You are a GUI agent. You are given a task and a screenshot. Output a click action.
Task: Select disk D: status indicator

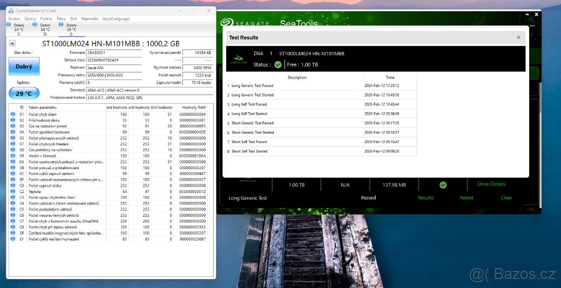point(45,29)
